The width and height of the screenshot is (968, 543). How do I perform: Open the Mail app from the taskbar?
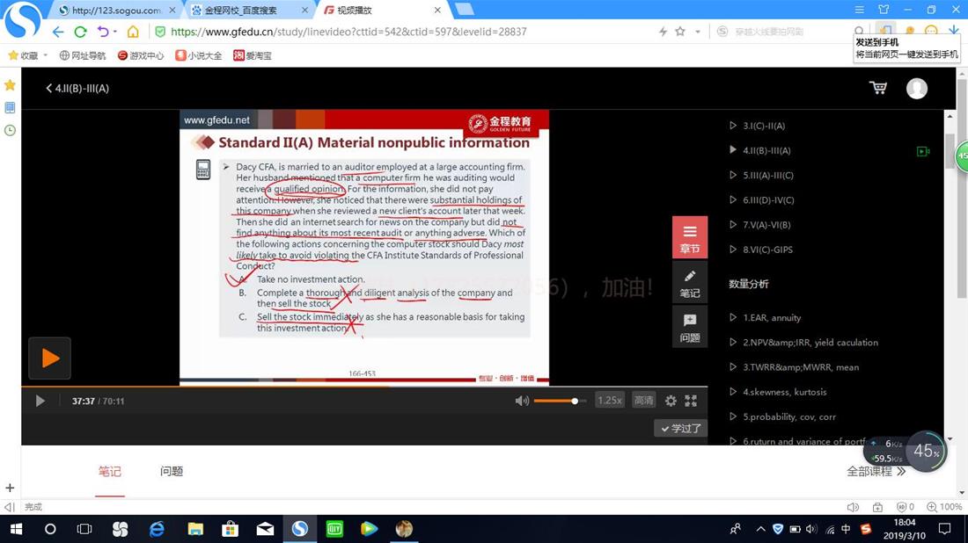point(266,529)
